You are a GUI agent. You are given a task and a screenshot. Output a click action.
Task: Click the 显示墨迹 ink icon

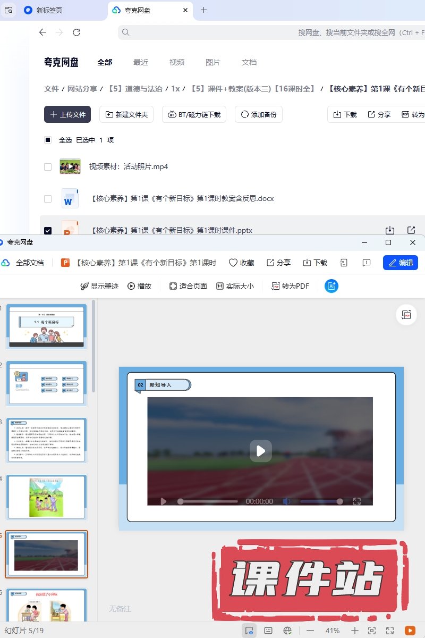point(84,286)
